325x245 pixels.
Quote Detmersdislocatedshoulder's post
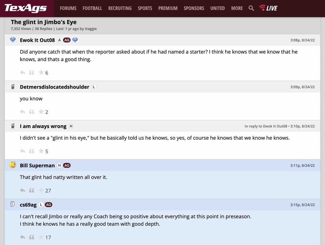[32, 112]
